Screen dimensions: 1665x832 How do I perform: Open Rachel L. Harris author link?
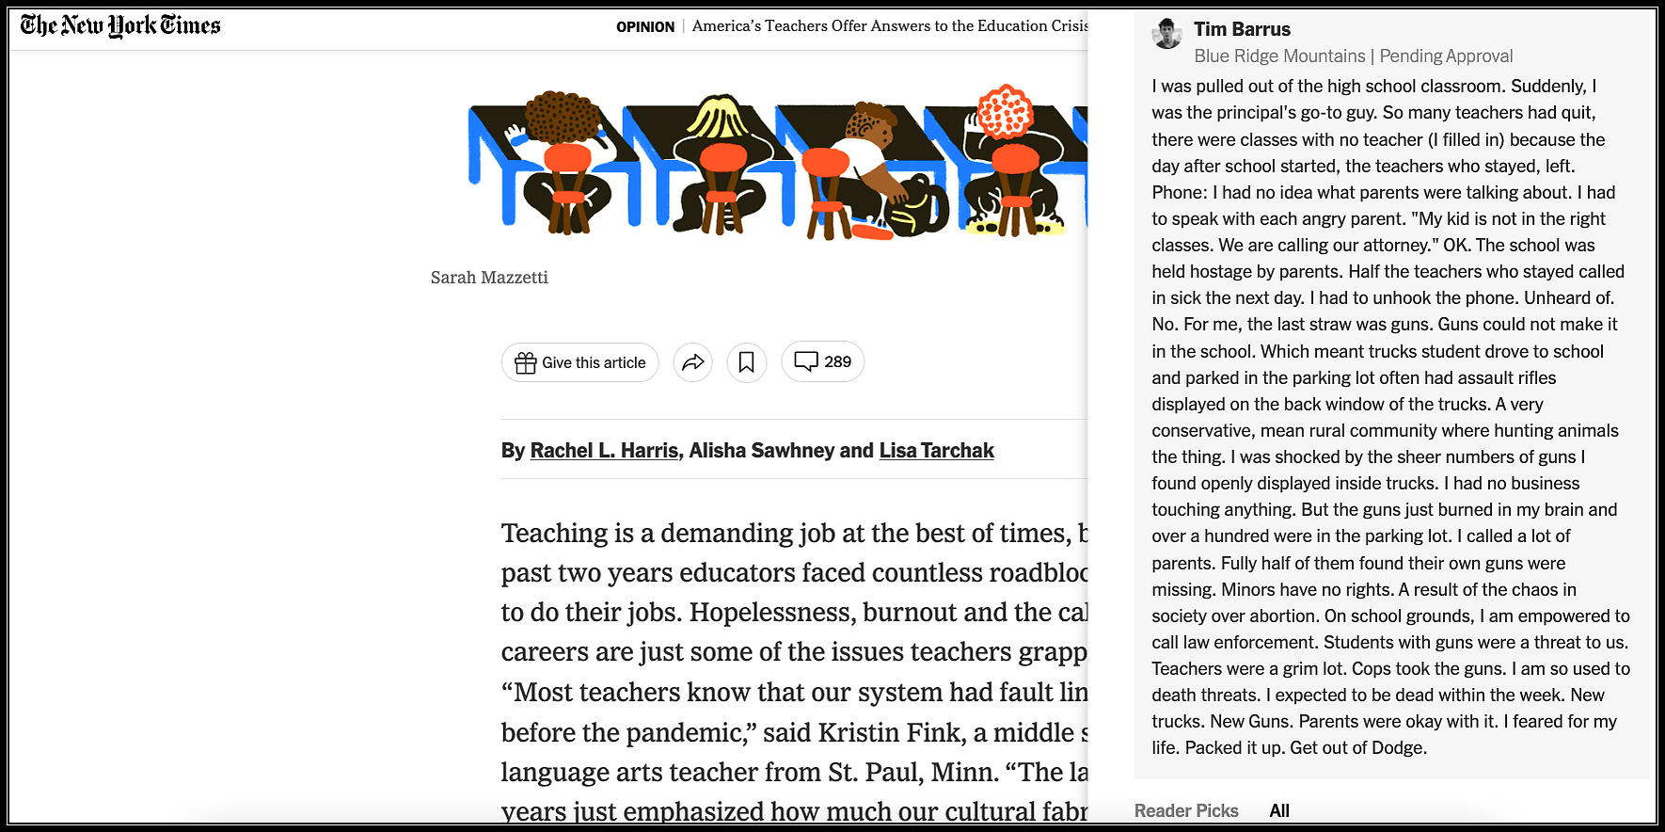pyautogui.click(x=604, y=451)
